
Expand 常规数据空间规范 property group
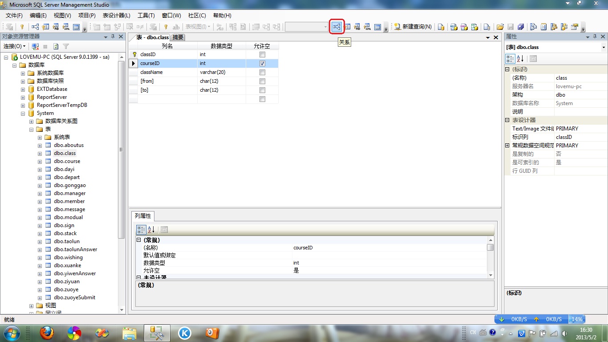(x=507, y=146)
